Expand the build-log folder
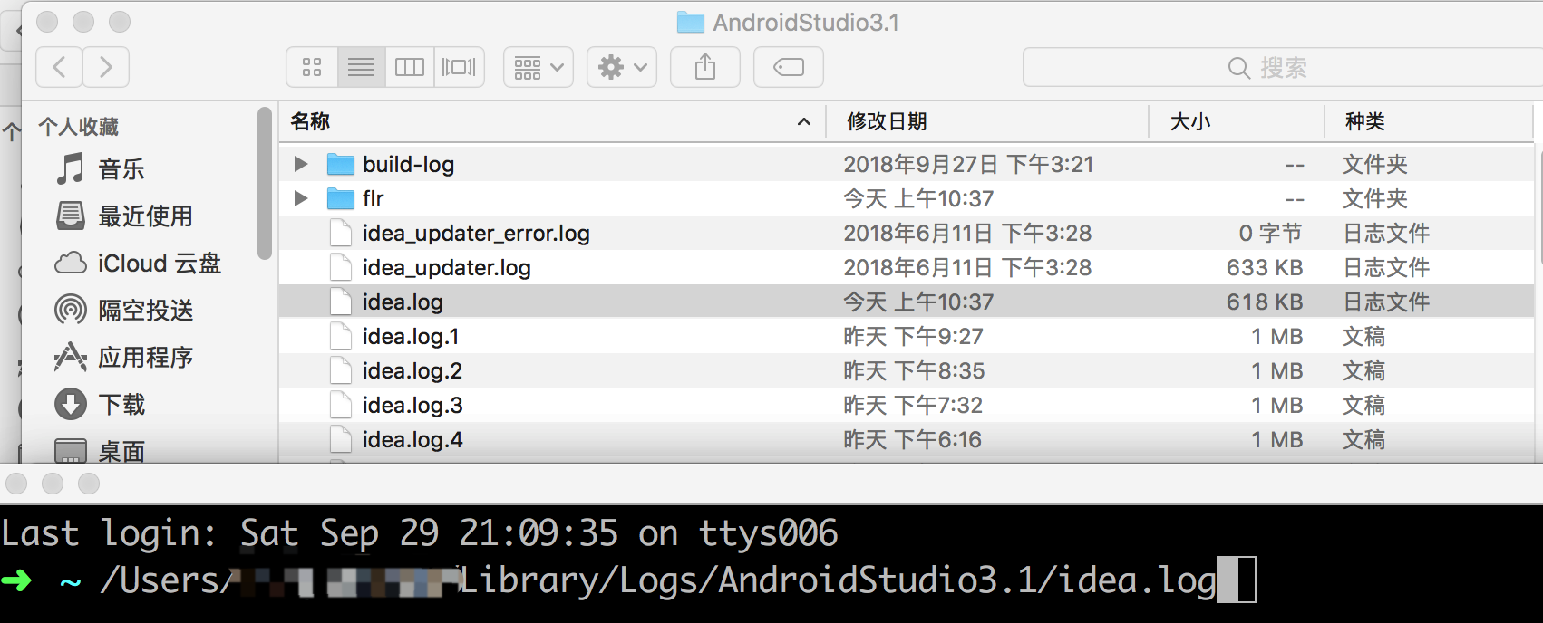 click(301, 164)
